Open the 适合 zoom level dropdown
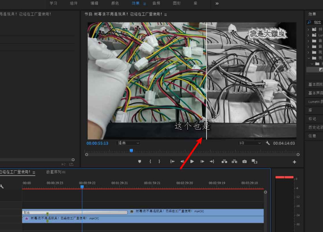 [129, 143]
